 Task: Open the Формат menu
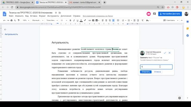click(42, 16)
